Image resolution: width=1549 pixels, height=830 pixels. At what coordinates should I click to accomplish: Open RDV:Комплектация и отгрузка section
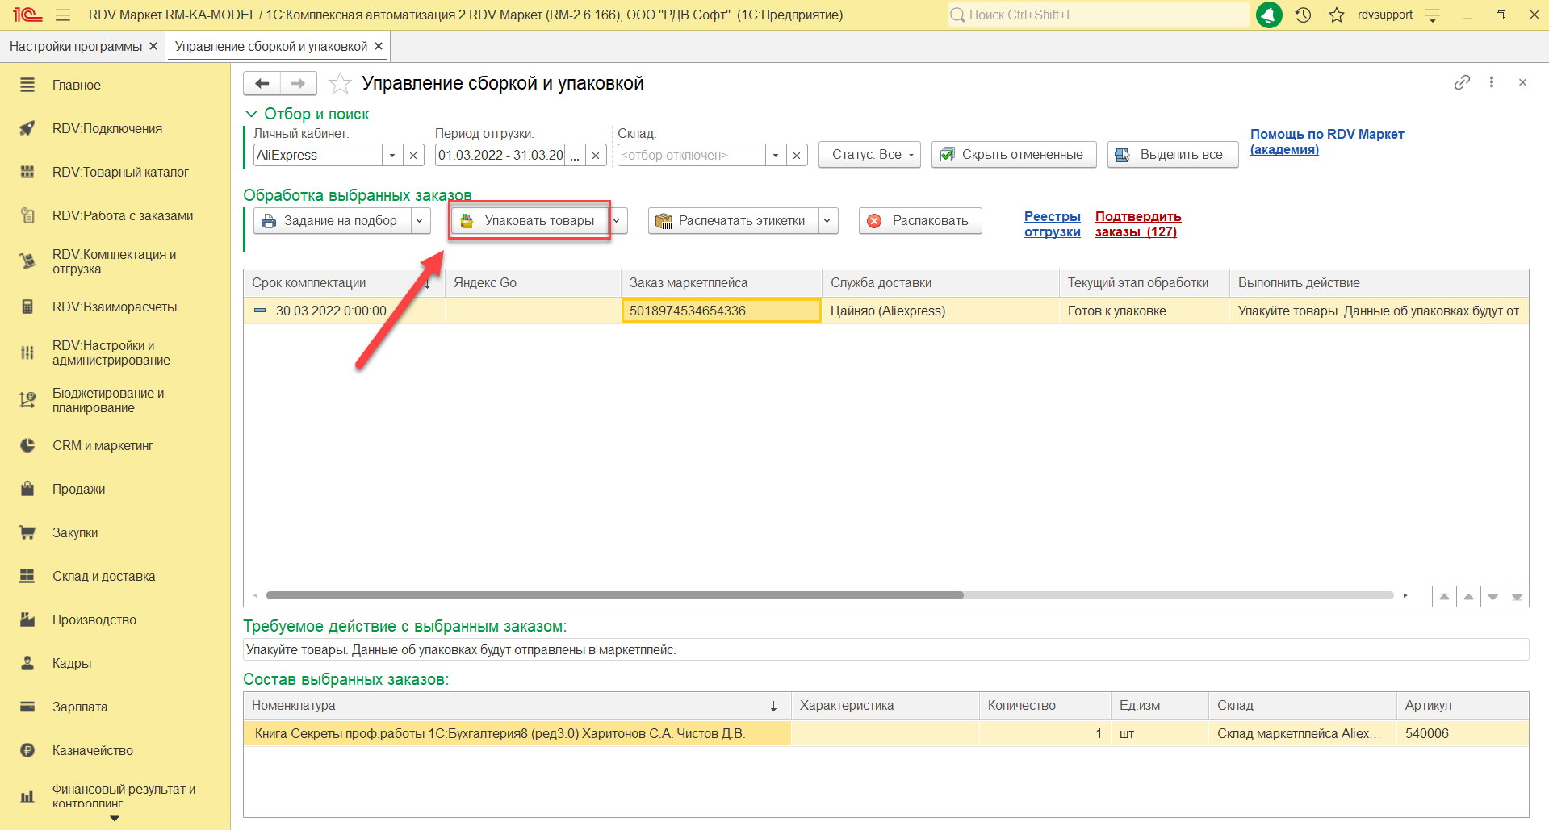(x=115, y=261)
